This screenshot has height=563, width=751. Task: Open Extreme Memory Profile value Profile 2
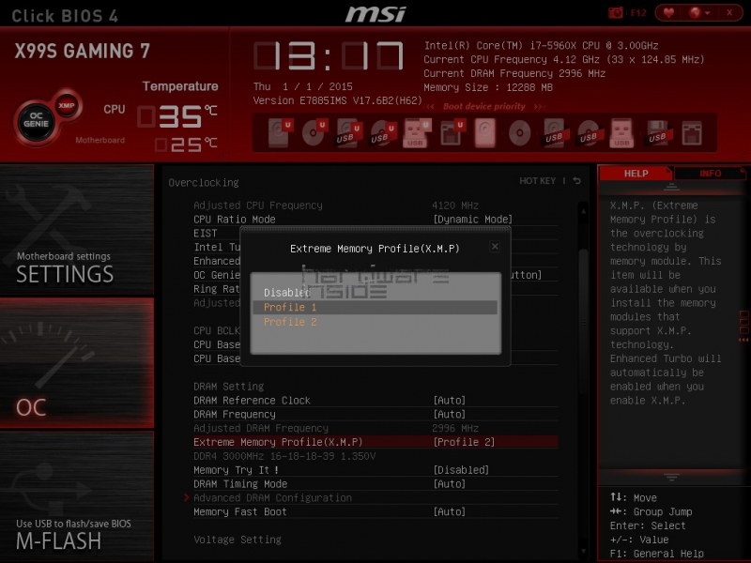coord(464,442)
